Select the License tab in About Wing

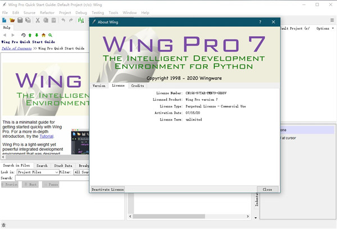tap(118, 86)
